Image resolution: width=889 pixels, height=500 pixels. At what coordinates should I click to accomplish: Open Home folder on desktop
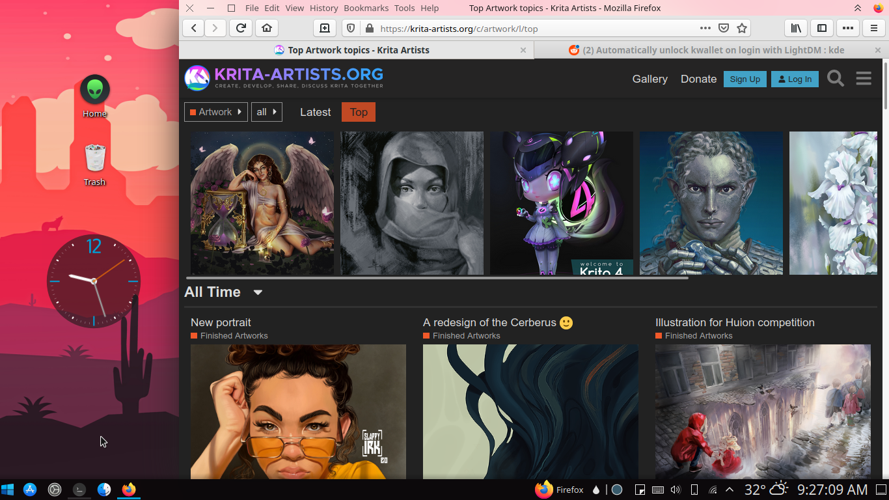95,96
